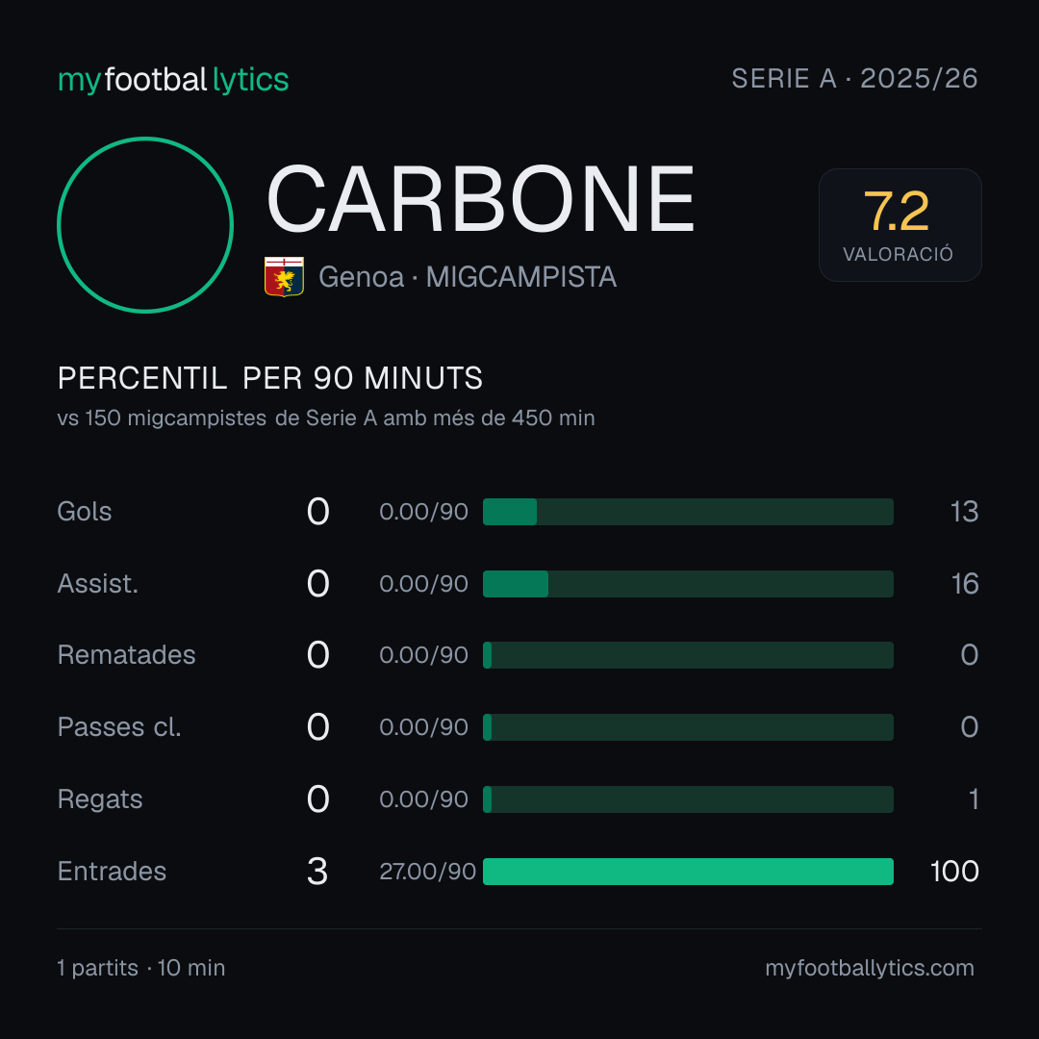Click the Gols percentile bar
The image size is (1039, 1039).
[x=688, y=512]
